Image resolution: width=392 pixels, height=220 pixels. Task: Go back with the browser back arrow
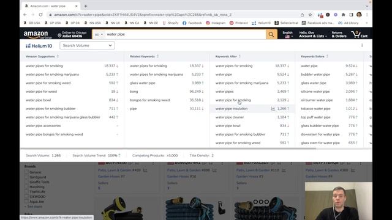(x=25, y=15)
